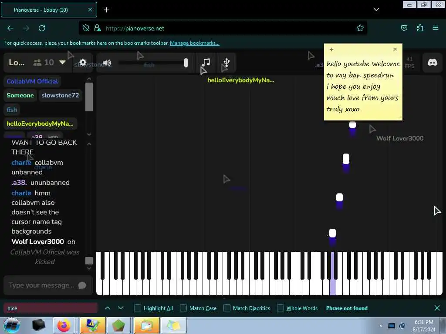This screenshot has width=446, height=334.
Task: Open the taskbar app with warning badge
Action: [x=92, y=325]
